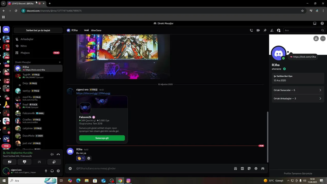Click the chat scrollbar thumb
327x184 pixels.
point(267,137)
